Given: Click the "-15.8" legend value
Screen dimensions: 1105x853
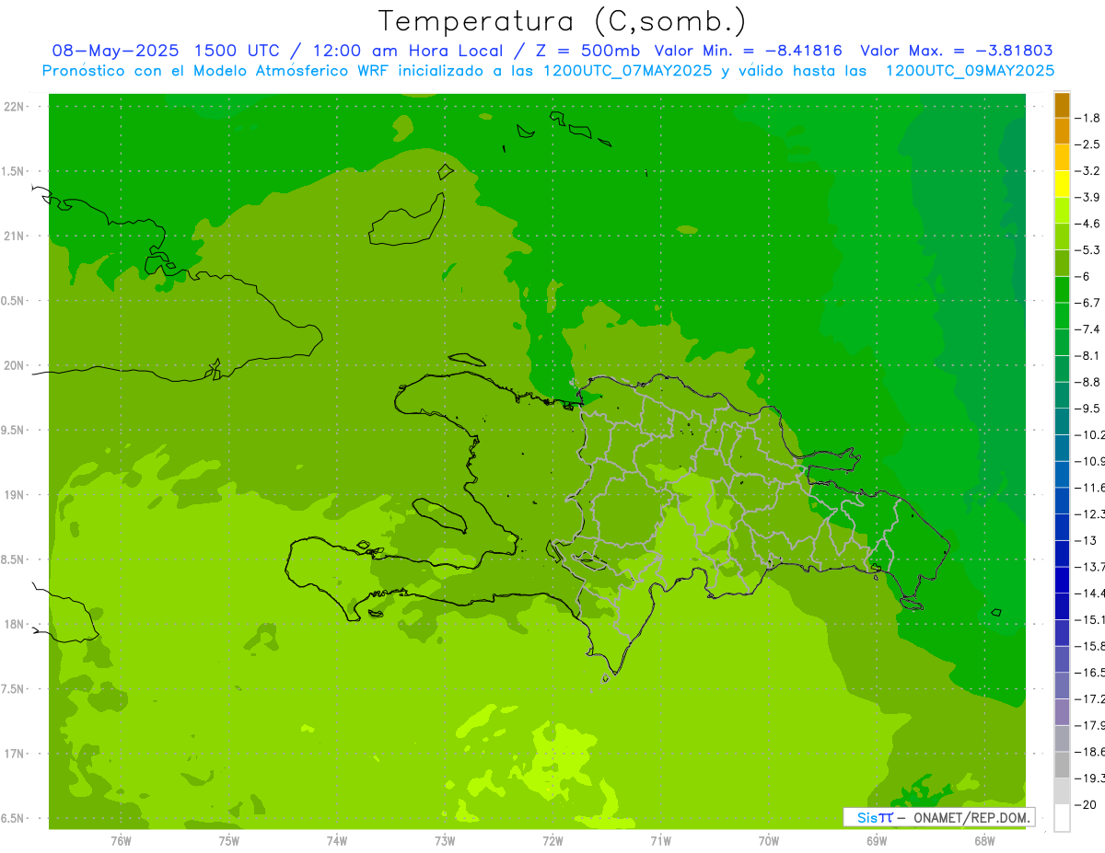Looking at the screenshot, I should (1091, 646).
